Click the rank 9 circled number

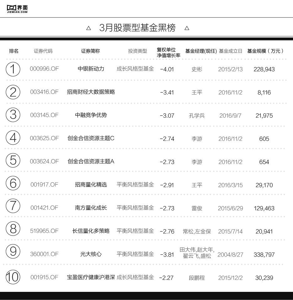tap(13, 251)
